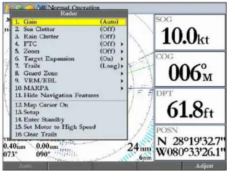Tap the Auto soft key

(25, 166)
